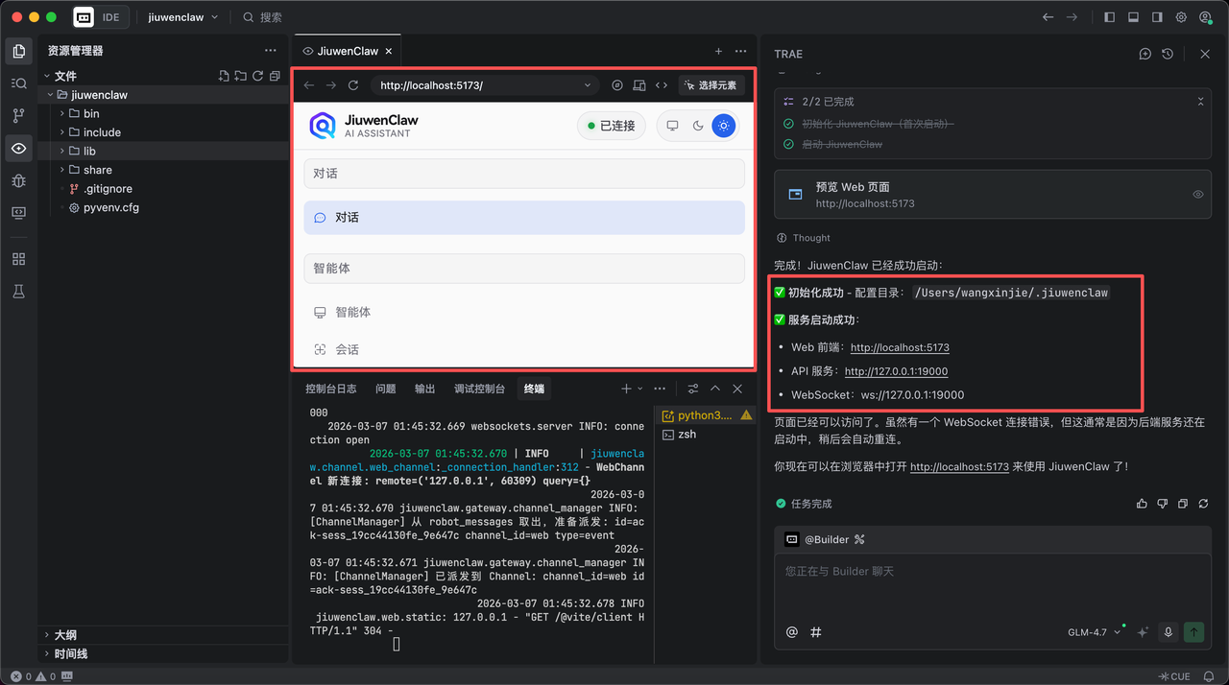The width and height of the screenshot is (1229, 685).
Task: Switch to the 调试控制台 tab
Action: (479, 389)
